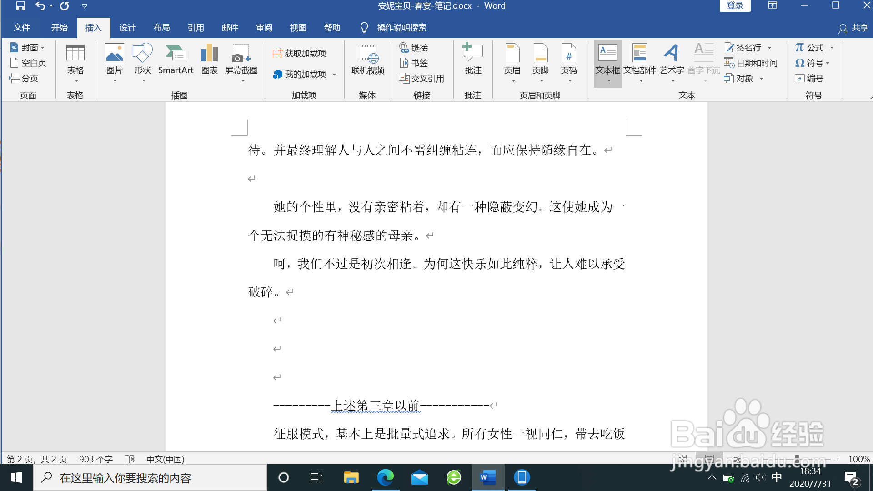
Task: Expand Equation (公式) dropdown arrow
Action: [x=832, y=48]
